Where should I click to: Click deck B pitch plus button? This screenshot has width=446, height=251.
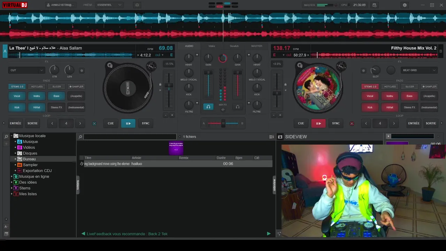coord(280,115)
